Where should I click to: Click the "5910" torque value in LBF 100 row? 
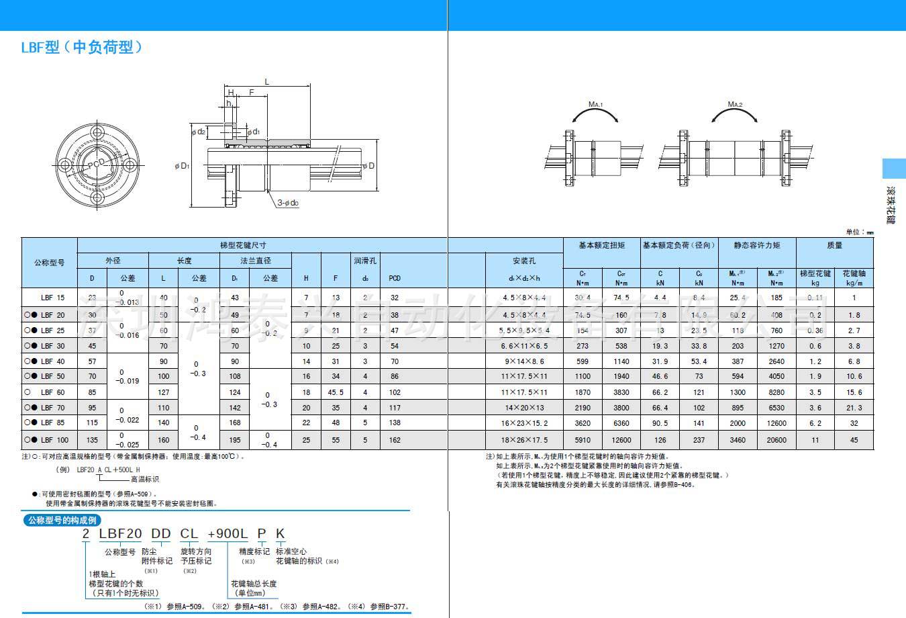(x=583, y=441)
